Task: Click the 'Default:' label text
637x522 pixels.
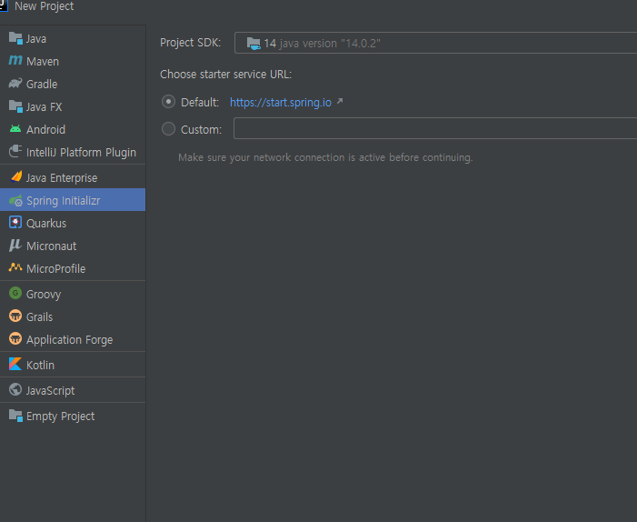Action: [200, 103]
